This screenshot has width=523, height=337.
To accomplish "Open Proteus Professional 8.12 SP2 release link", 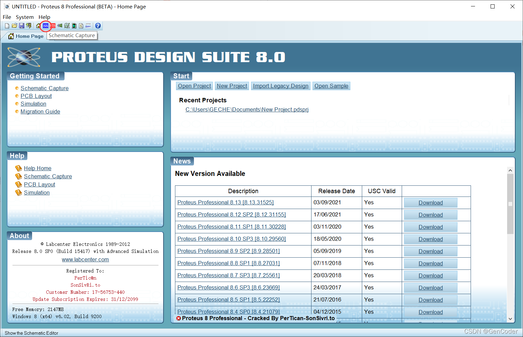I will 232,214.
